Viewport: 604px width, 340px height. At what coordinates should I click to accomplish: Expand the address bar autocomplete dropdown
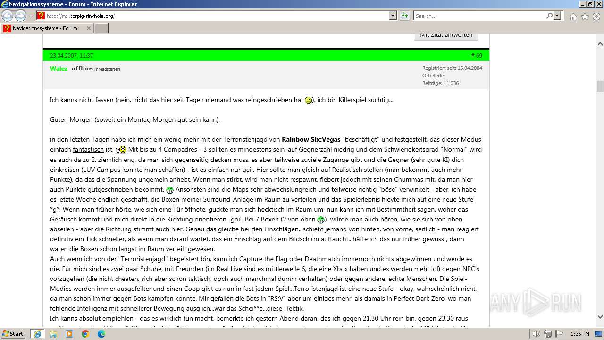393,16
